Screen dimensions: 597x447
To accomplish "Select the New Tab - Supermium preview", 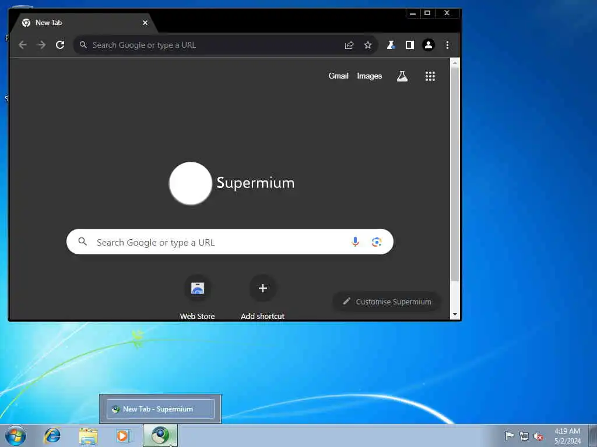I will coord(160,409).
